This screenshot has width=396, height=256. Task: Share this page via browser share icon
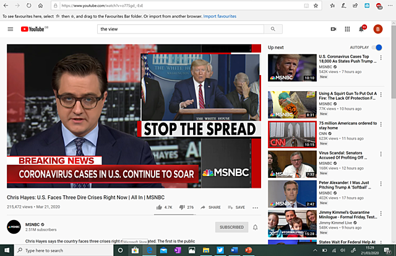(355, 6)
